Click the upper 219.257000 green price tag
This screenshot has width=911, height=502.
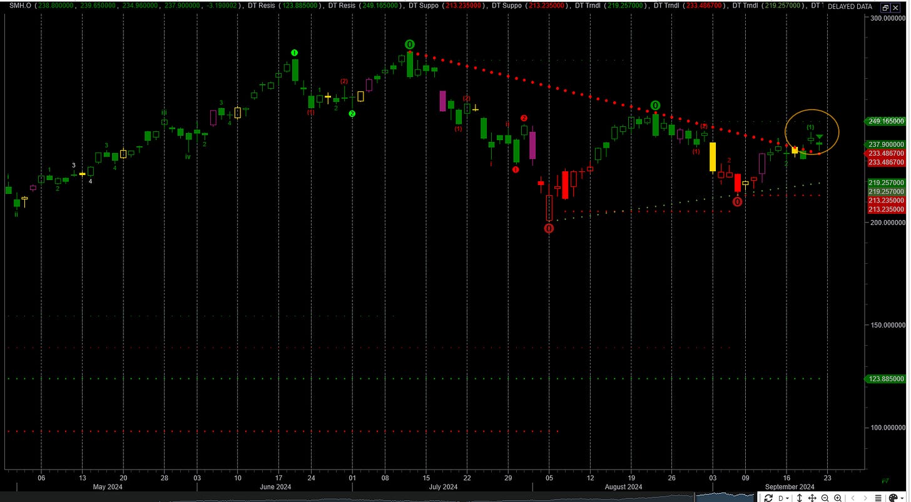coord(885,182)
